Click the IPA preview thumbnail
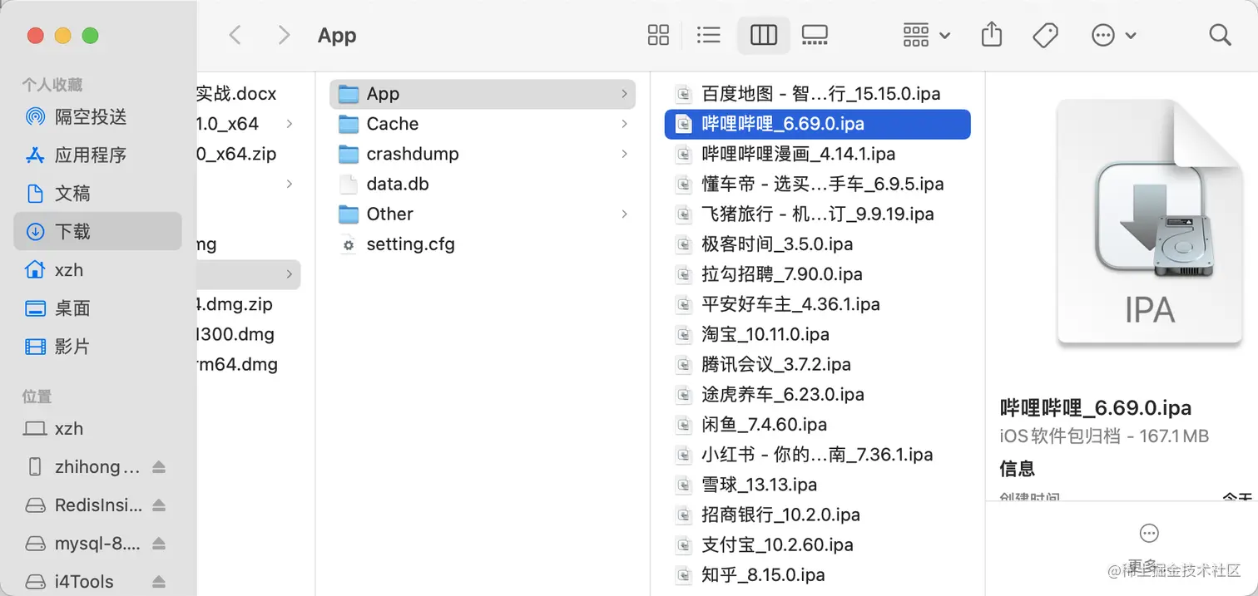1258x596 pixels. coord(1150,223)
